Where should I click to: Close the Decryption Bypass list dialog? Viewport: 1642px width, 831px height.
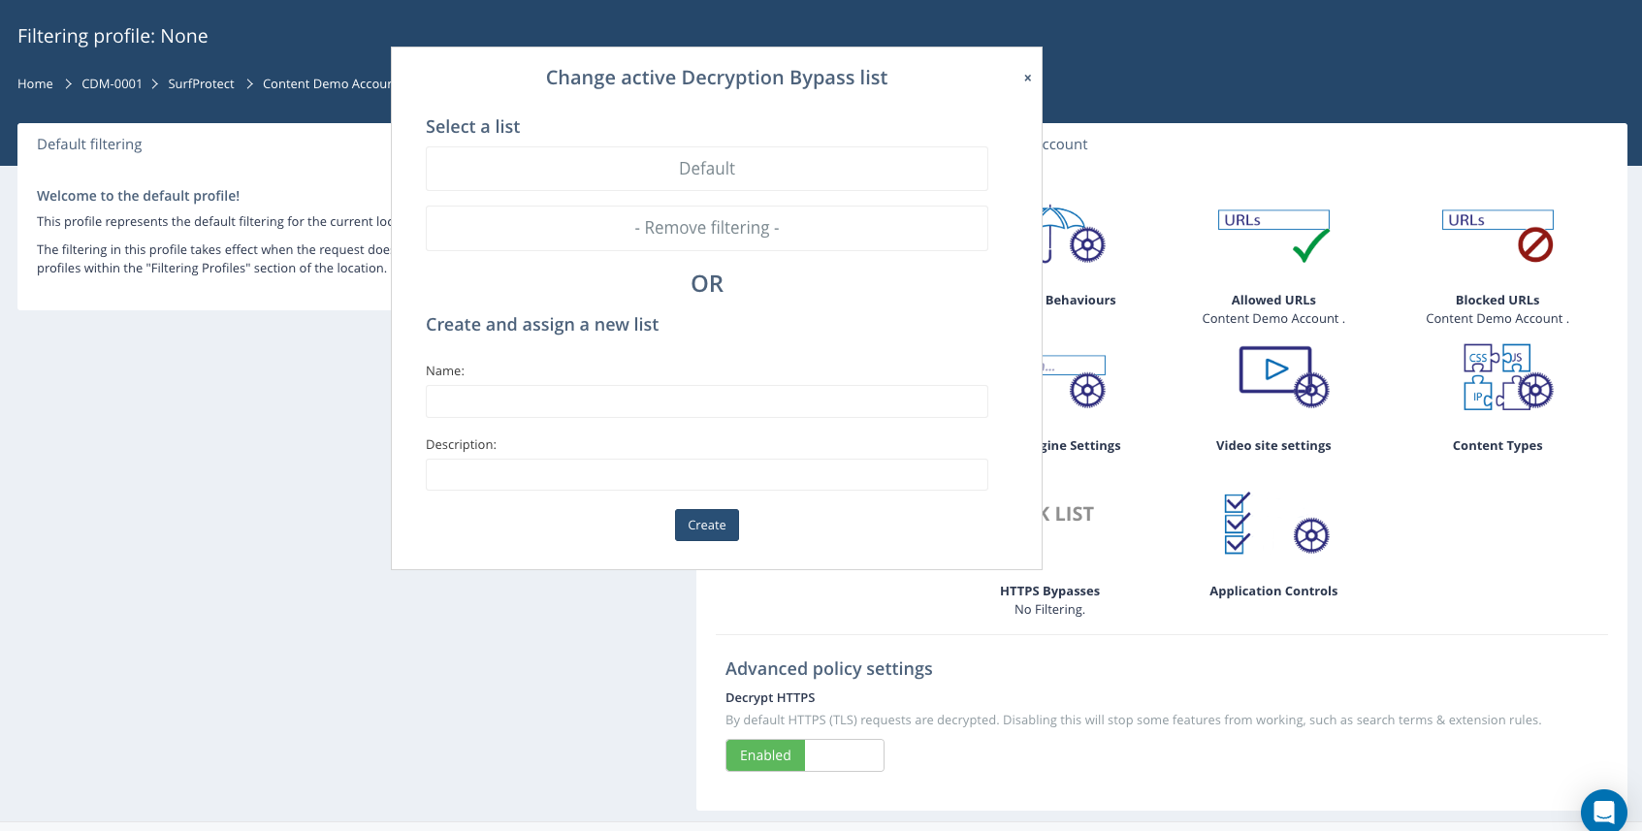tap(1027, 78)
